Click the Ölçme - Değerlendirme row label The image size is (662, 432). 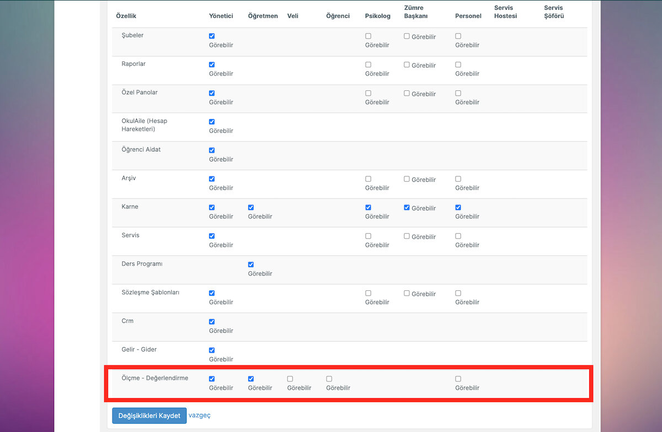[155, 379]
